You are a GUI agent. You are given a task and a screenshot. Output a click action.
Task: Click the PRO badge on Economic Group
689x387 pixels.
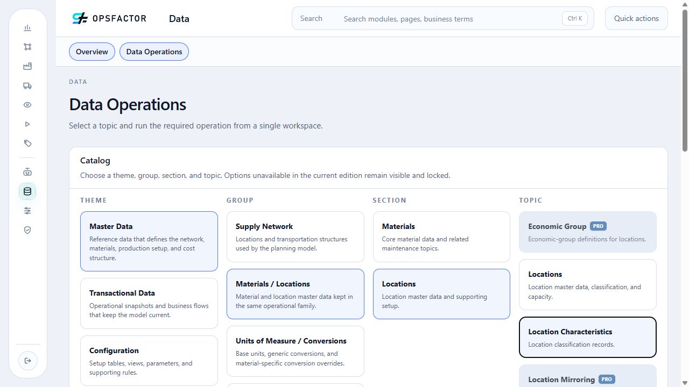pos(598,226)
